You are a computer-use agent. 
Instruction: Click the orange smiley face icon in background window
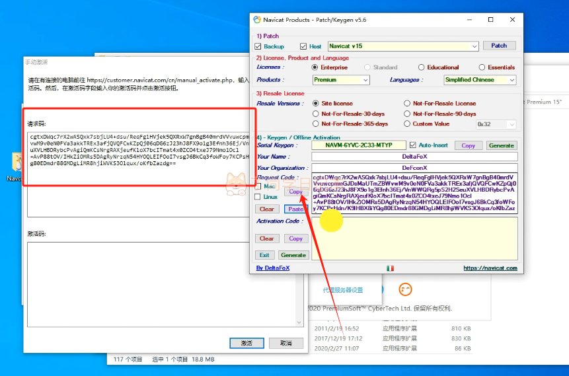tap(405, 289)
